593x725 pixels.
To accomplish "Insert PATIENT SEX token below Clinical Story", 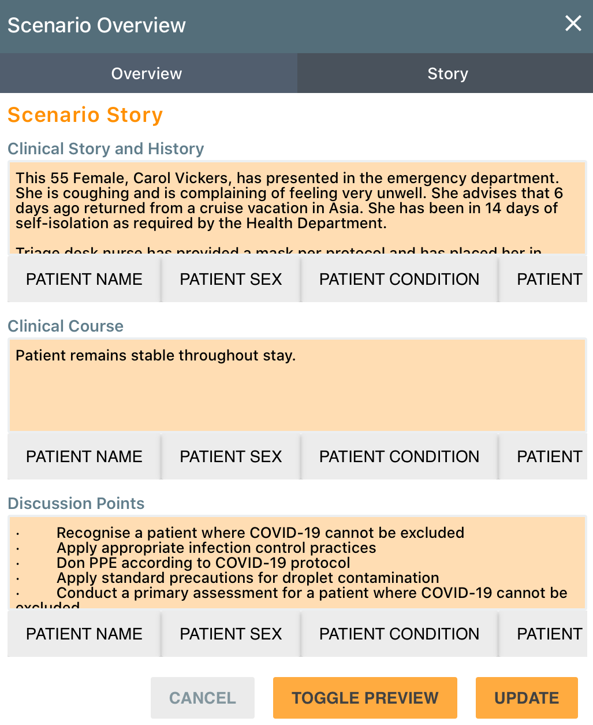I will (230, 279).
